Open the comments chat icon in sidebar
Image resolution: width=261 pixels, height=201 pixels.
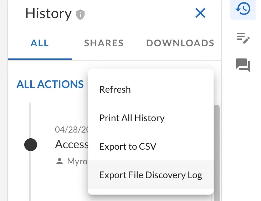243,66
